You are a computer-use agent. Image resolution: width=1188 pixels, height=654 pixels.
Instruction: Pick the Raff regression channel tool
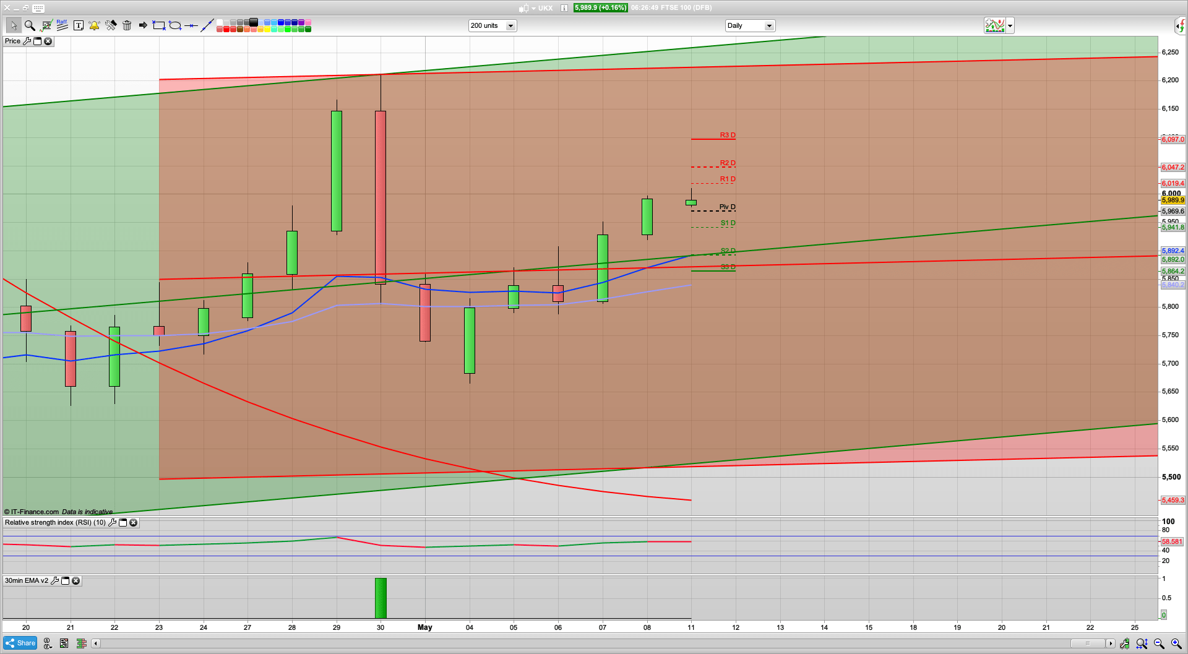pos(62,25)
